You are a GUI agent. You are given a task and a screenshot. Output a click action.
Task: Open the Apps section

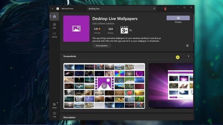click(x=54, y=26)
